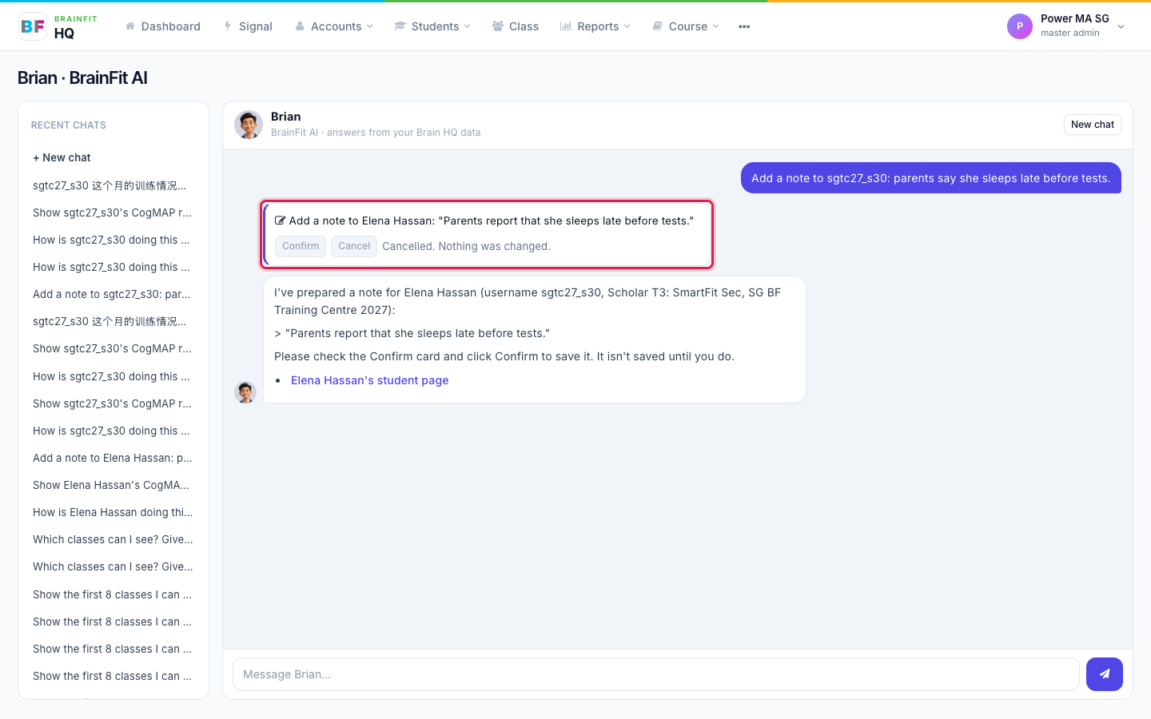This screenshot has height=719, width=1151.
Task: Open chat 'How is Elena Hassan doing thi...'
Action: point(112,512)
